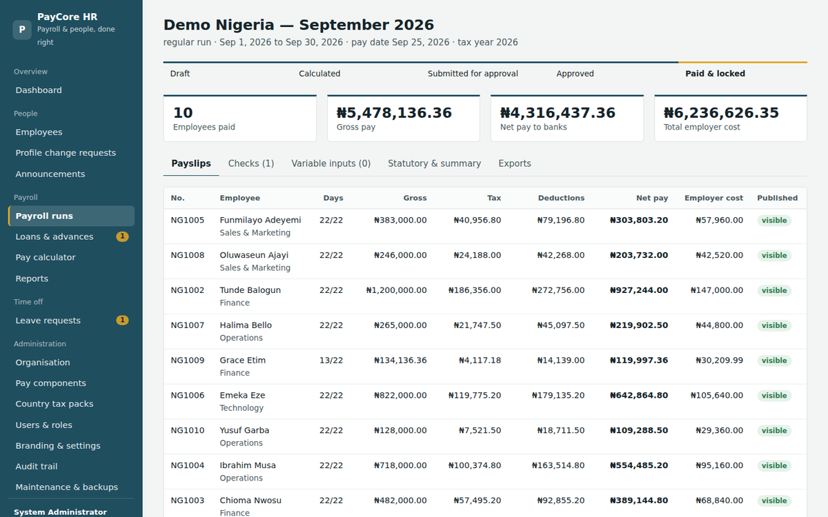This screenshot has height=517, width=828.
Task: Click visible badge for NG1005
Action: pyautogui.click(x=774, y=221)
